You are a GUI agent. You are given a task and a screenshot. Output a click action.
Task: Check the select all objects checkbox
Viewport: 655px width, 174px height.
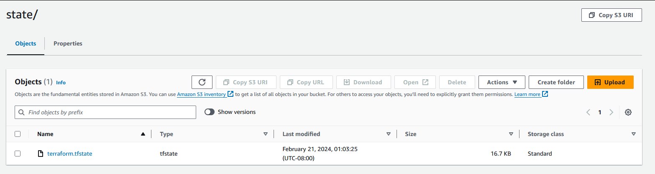18,134
